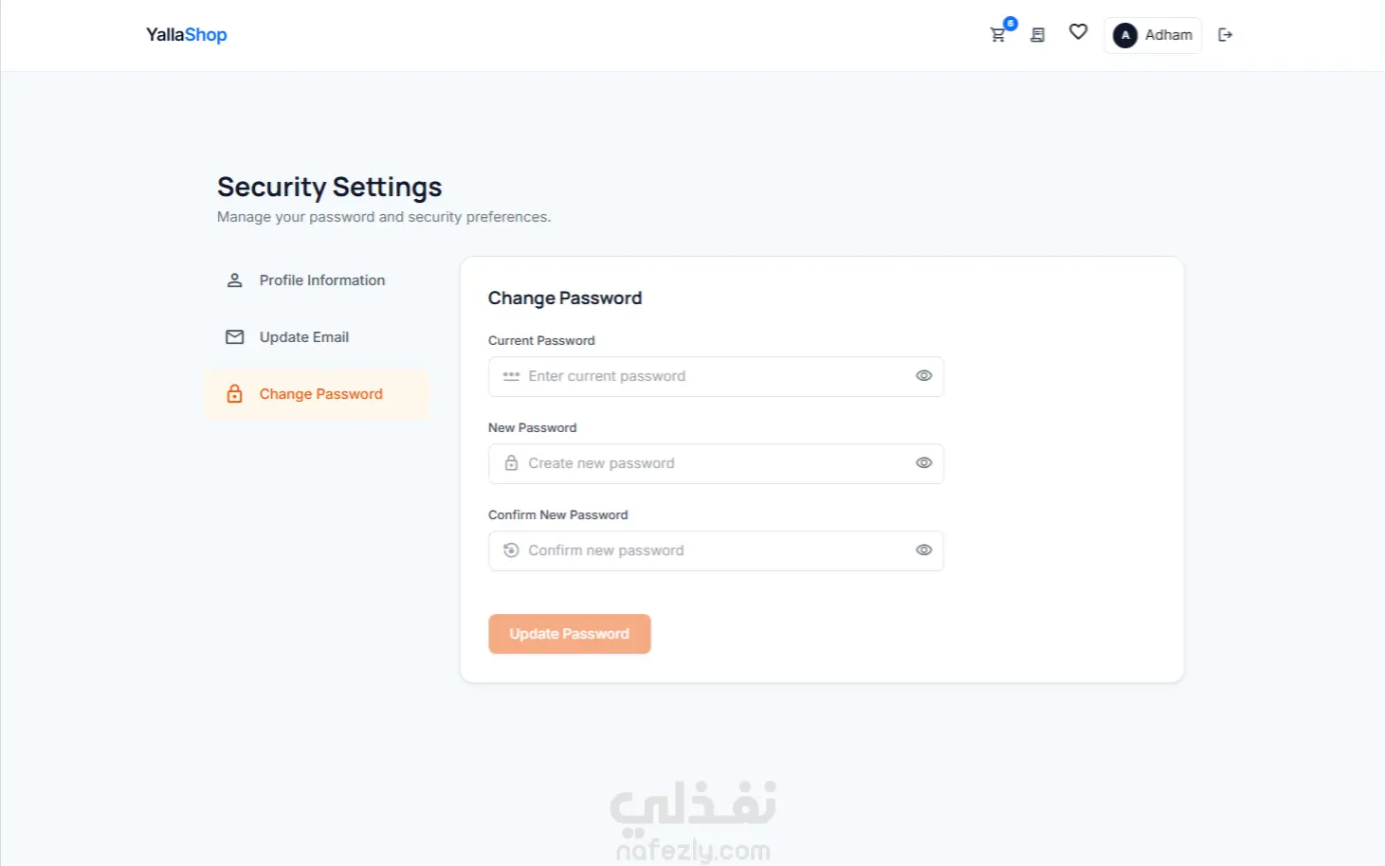Select the Change Password tab
Image resolution: width=1385 pixels, height=866 pixels.
pyautogui.click(x=317, y=394)
